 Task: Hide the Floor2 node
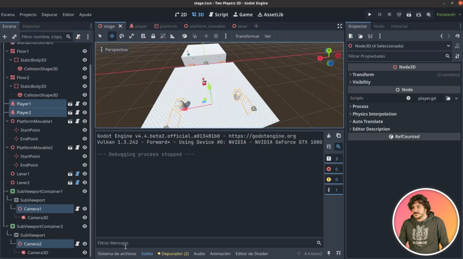(x=85, y=78)
